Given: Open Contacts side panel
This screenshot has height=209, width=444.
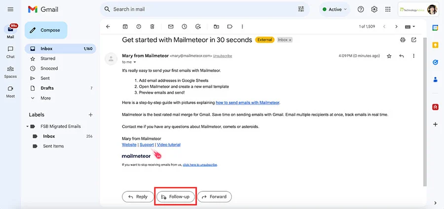Looking at the screenshot, I should click(435, 80).
